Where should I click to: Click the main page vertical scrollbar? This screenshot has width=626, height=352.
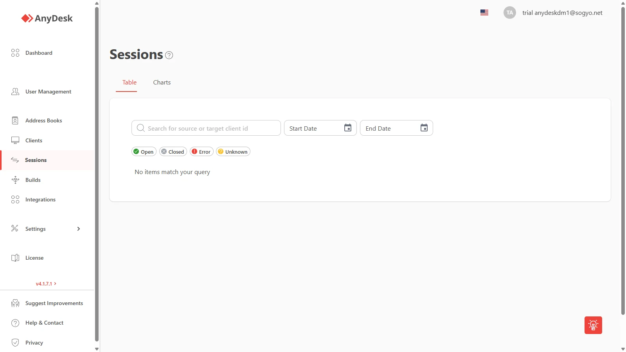623,160
